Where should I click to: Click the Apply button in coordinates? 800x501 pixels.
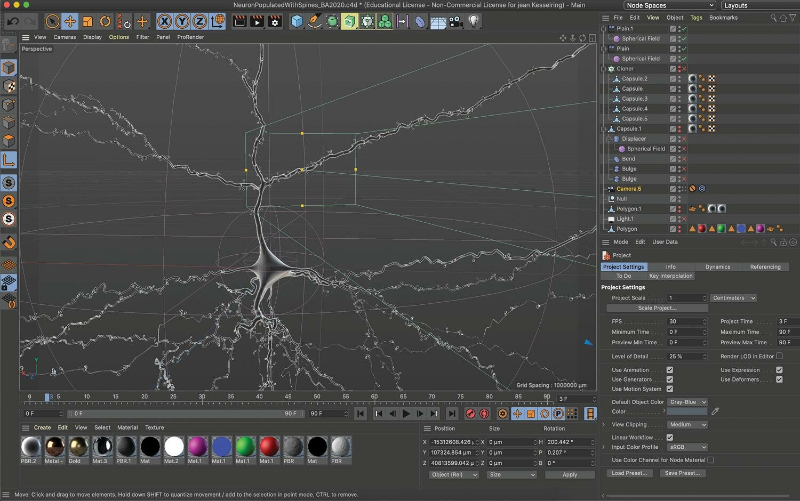click(x=570, y=474)
